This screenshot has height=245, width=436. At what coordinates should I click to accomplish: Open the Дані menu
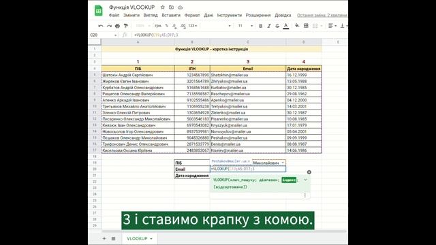point(208,15)
